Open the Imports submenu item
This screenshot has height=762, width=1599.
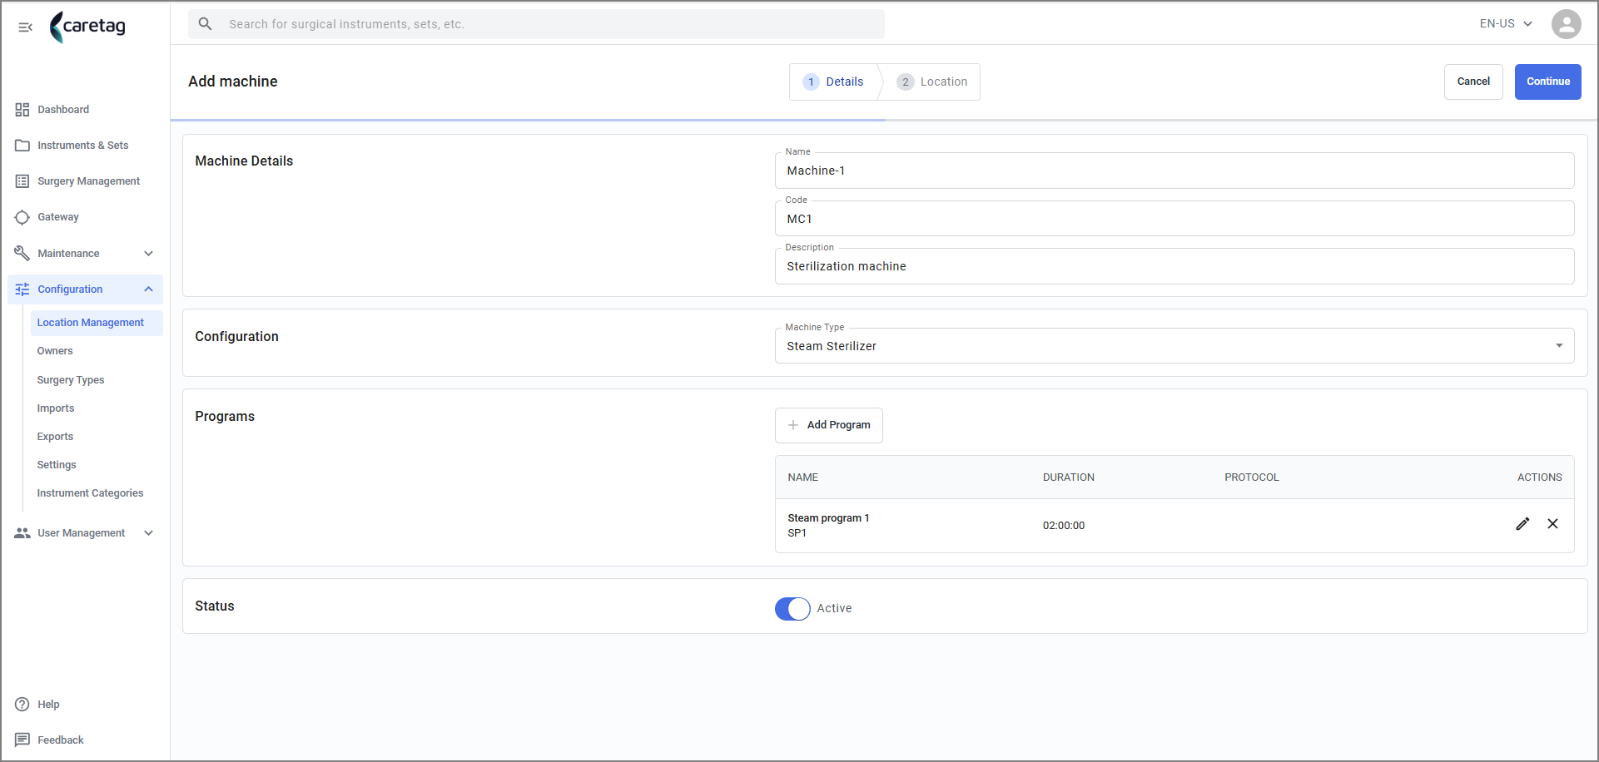[x=56, y=408]
